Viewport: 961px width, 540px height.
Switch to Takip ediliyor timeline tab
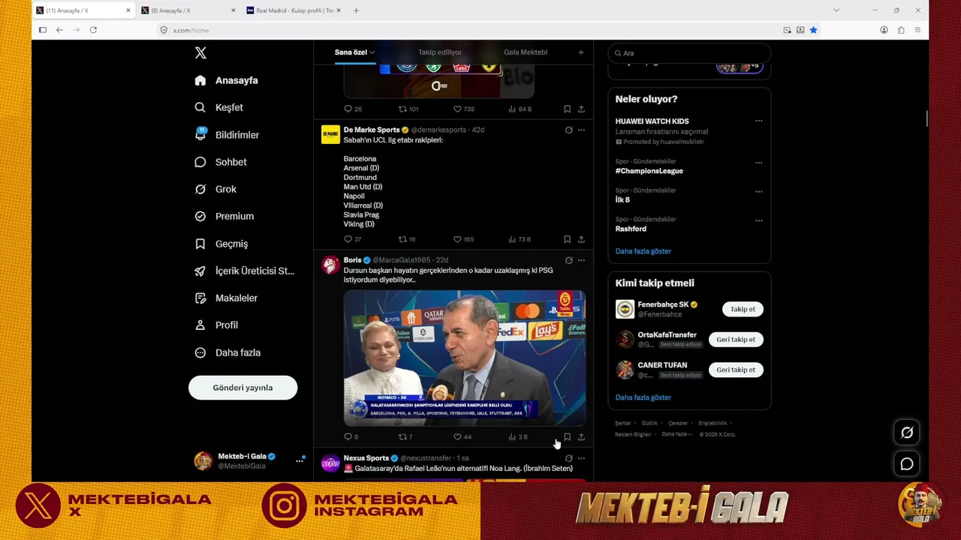440,52
